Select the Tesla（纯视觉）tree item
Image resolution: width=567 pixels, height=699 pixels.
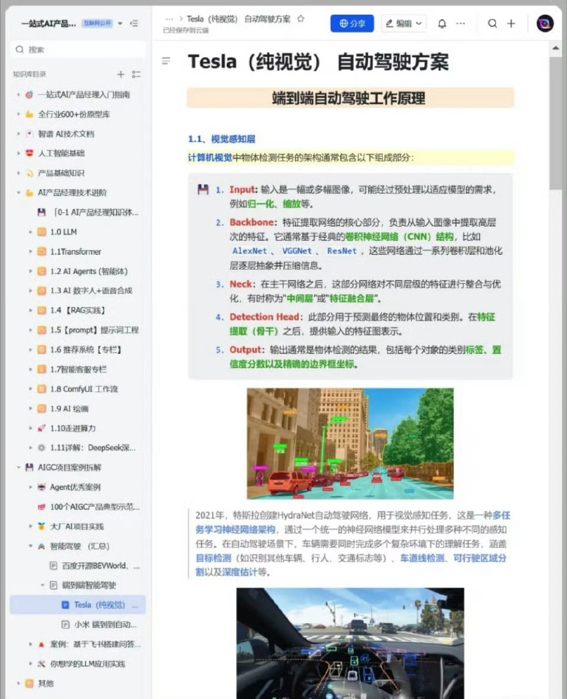[78, 605]
